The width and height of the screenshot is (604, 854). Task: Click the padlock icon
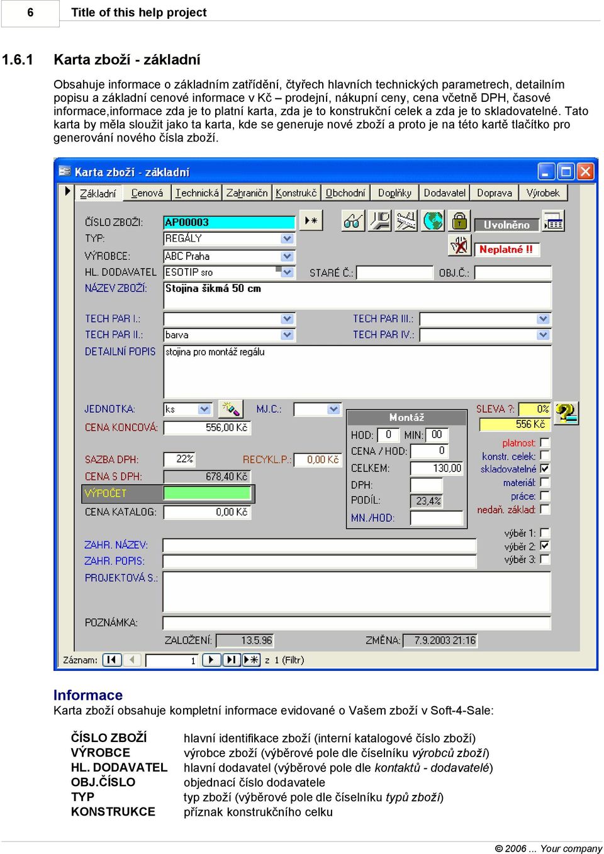tap(460, 221)
